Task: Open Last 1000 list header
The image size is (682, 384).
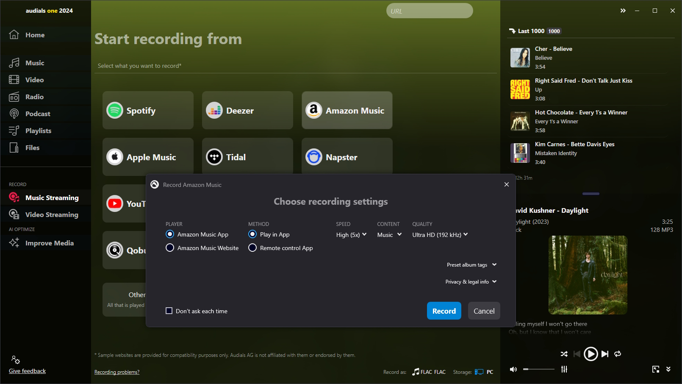Action: coord(535,31)
